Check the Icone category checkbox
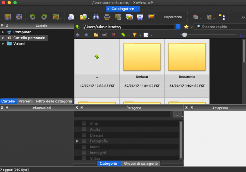 point(84,147)
